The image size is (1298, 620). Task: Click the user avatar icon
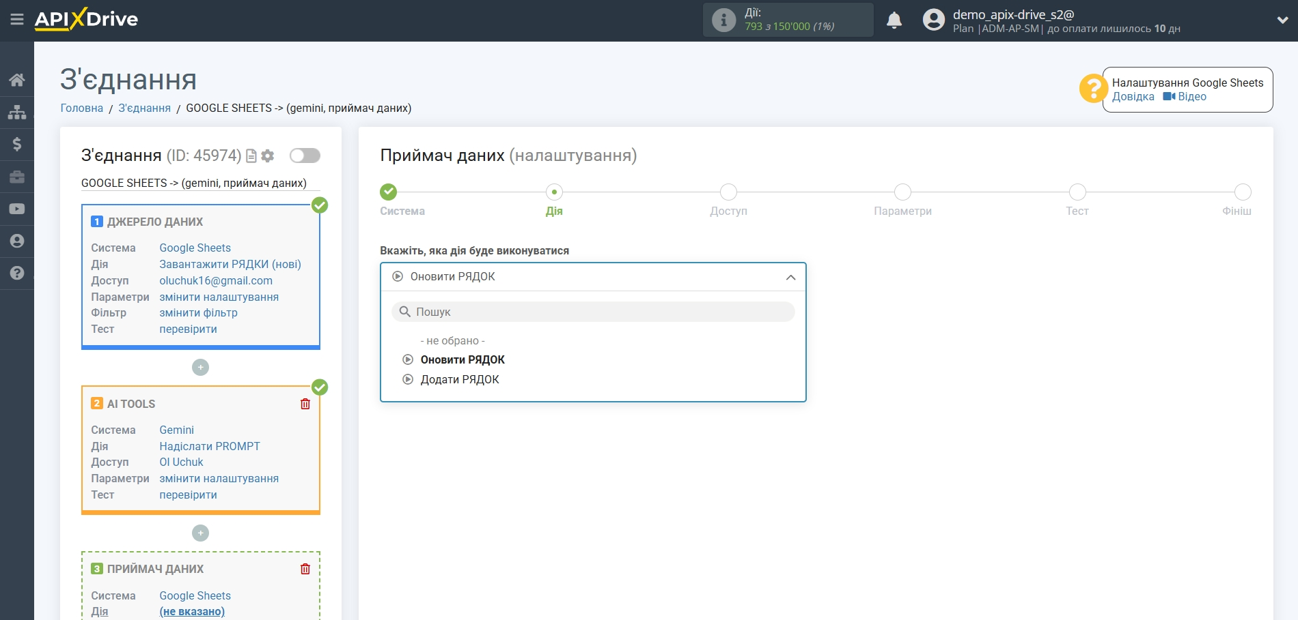[x=933, y=20]
